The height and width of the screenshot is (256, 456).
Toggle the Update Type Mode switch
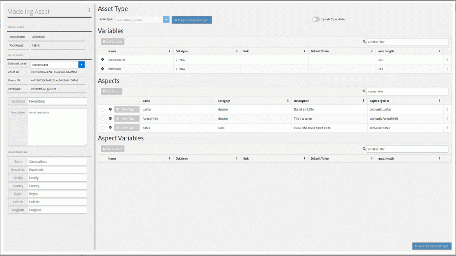coord(316,20)
